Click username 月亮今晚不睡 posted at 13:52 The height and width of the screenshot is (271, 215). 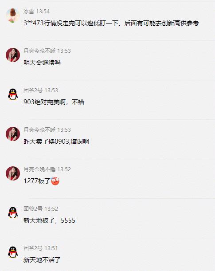coord(39,169)
